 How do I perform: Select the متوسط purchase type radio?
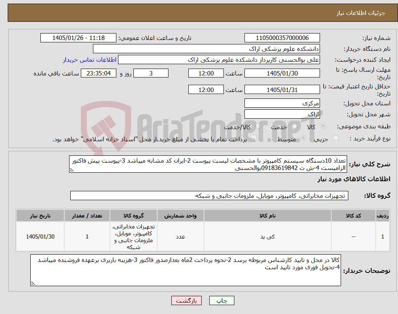[x=303, y=138]
